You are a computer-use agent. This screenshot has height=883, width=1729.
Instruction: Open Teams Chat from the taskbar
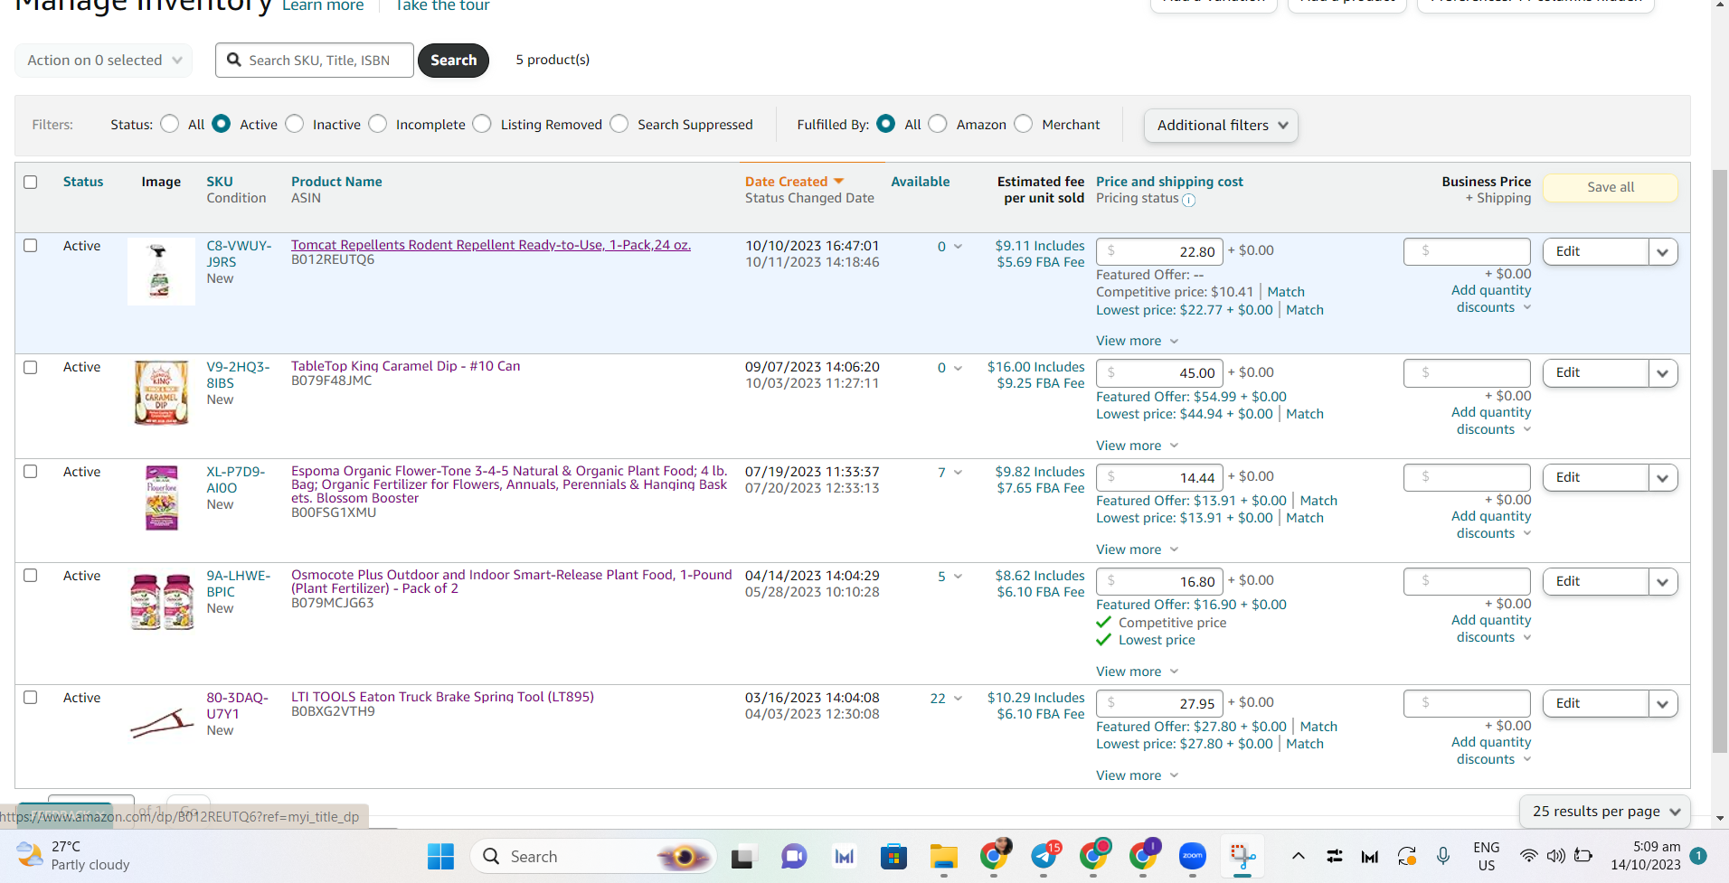(x=793, y=856)
